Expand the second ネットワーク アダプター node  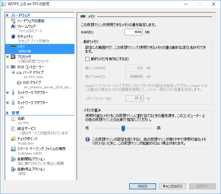[7, 103]
